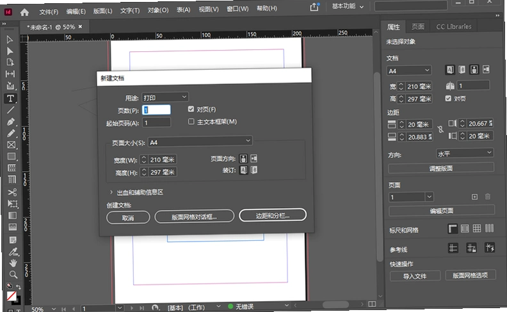Open the File menu
The height and width of the screenshot is (312, 507).
(x=49, y=12)
